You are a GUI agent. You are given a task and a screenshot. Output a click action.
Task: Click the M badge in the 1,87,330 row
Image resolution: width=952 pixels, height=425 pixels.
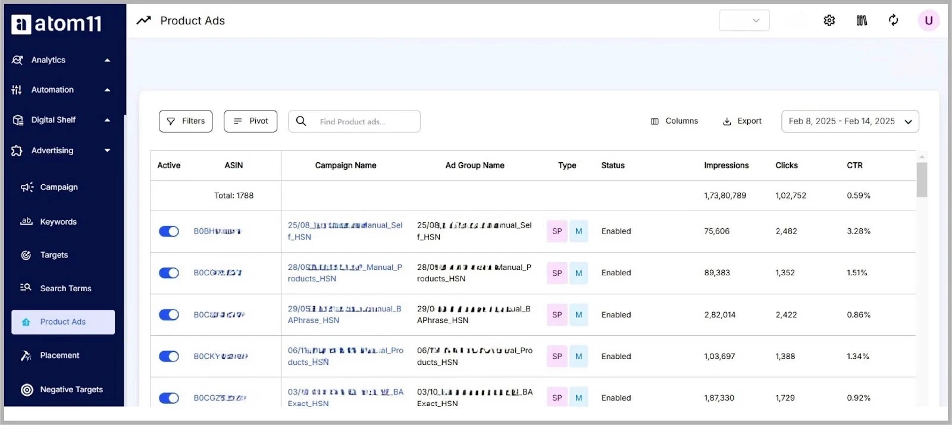[x=579, y=398]
